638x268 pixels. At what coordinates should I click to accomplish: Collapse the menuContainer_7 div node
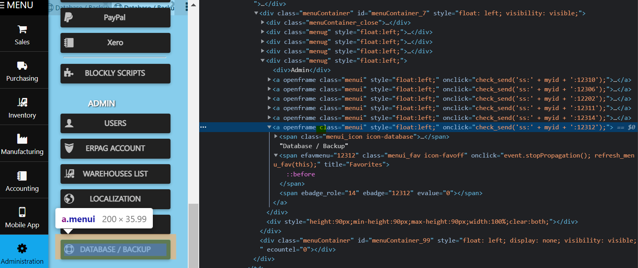click(x=256, y=13)
